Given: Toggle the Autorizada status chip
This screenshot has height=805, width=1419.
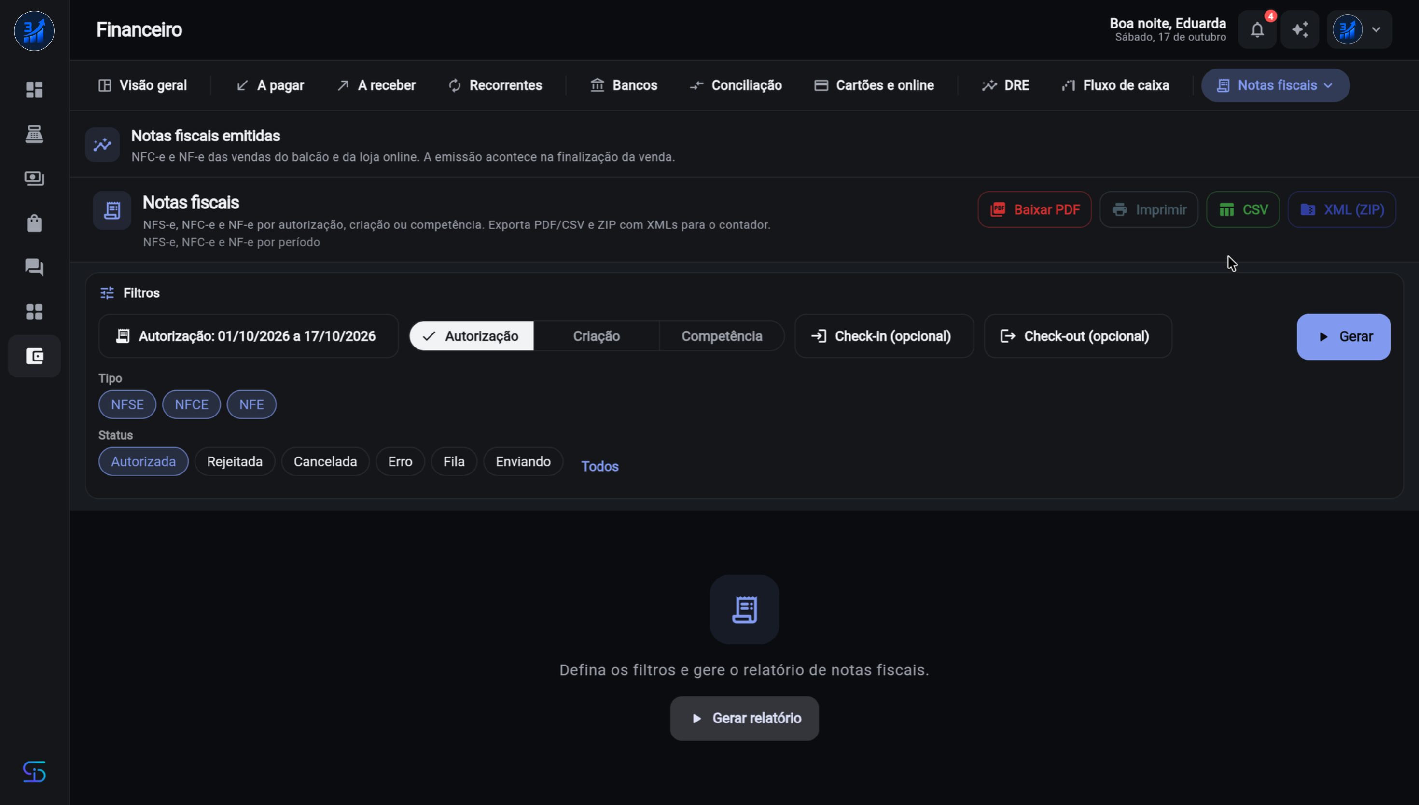Looking at the screenshot, I should [143, 462].
